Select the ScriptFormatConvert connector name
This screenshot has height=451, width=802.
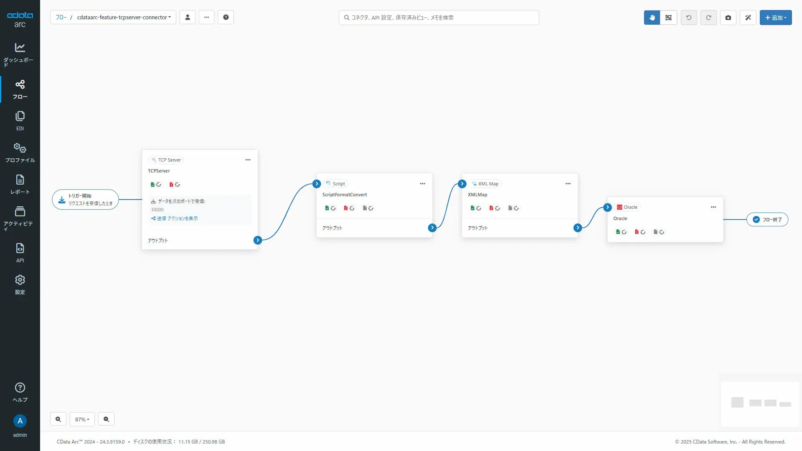345,195
